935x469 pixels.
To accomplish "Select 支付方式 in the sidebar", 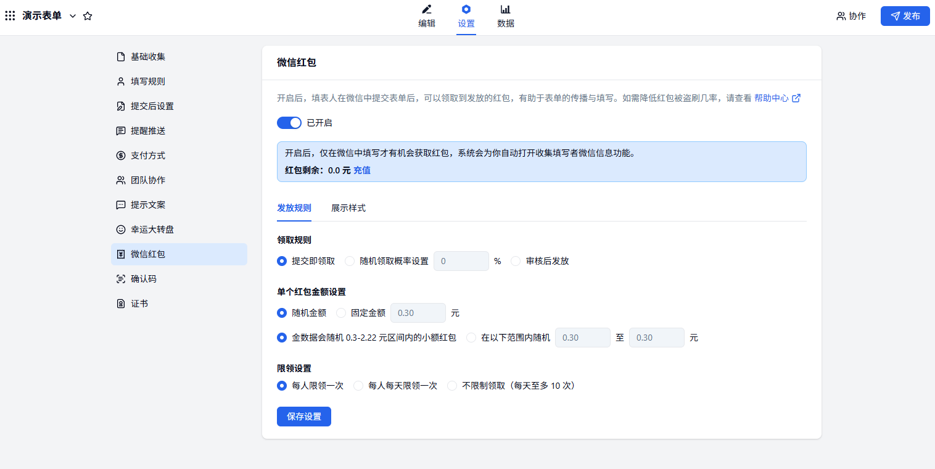I will [x=147, y=156].
